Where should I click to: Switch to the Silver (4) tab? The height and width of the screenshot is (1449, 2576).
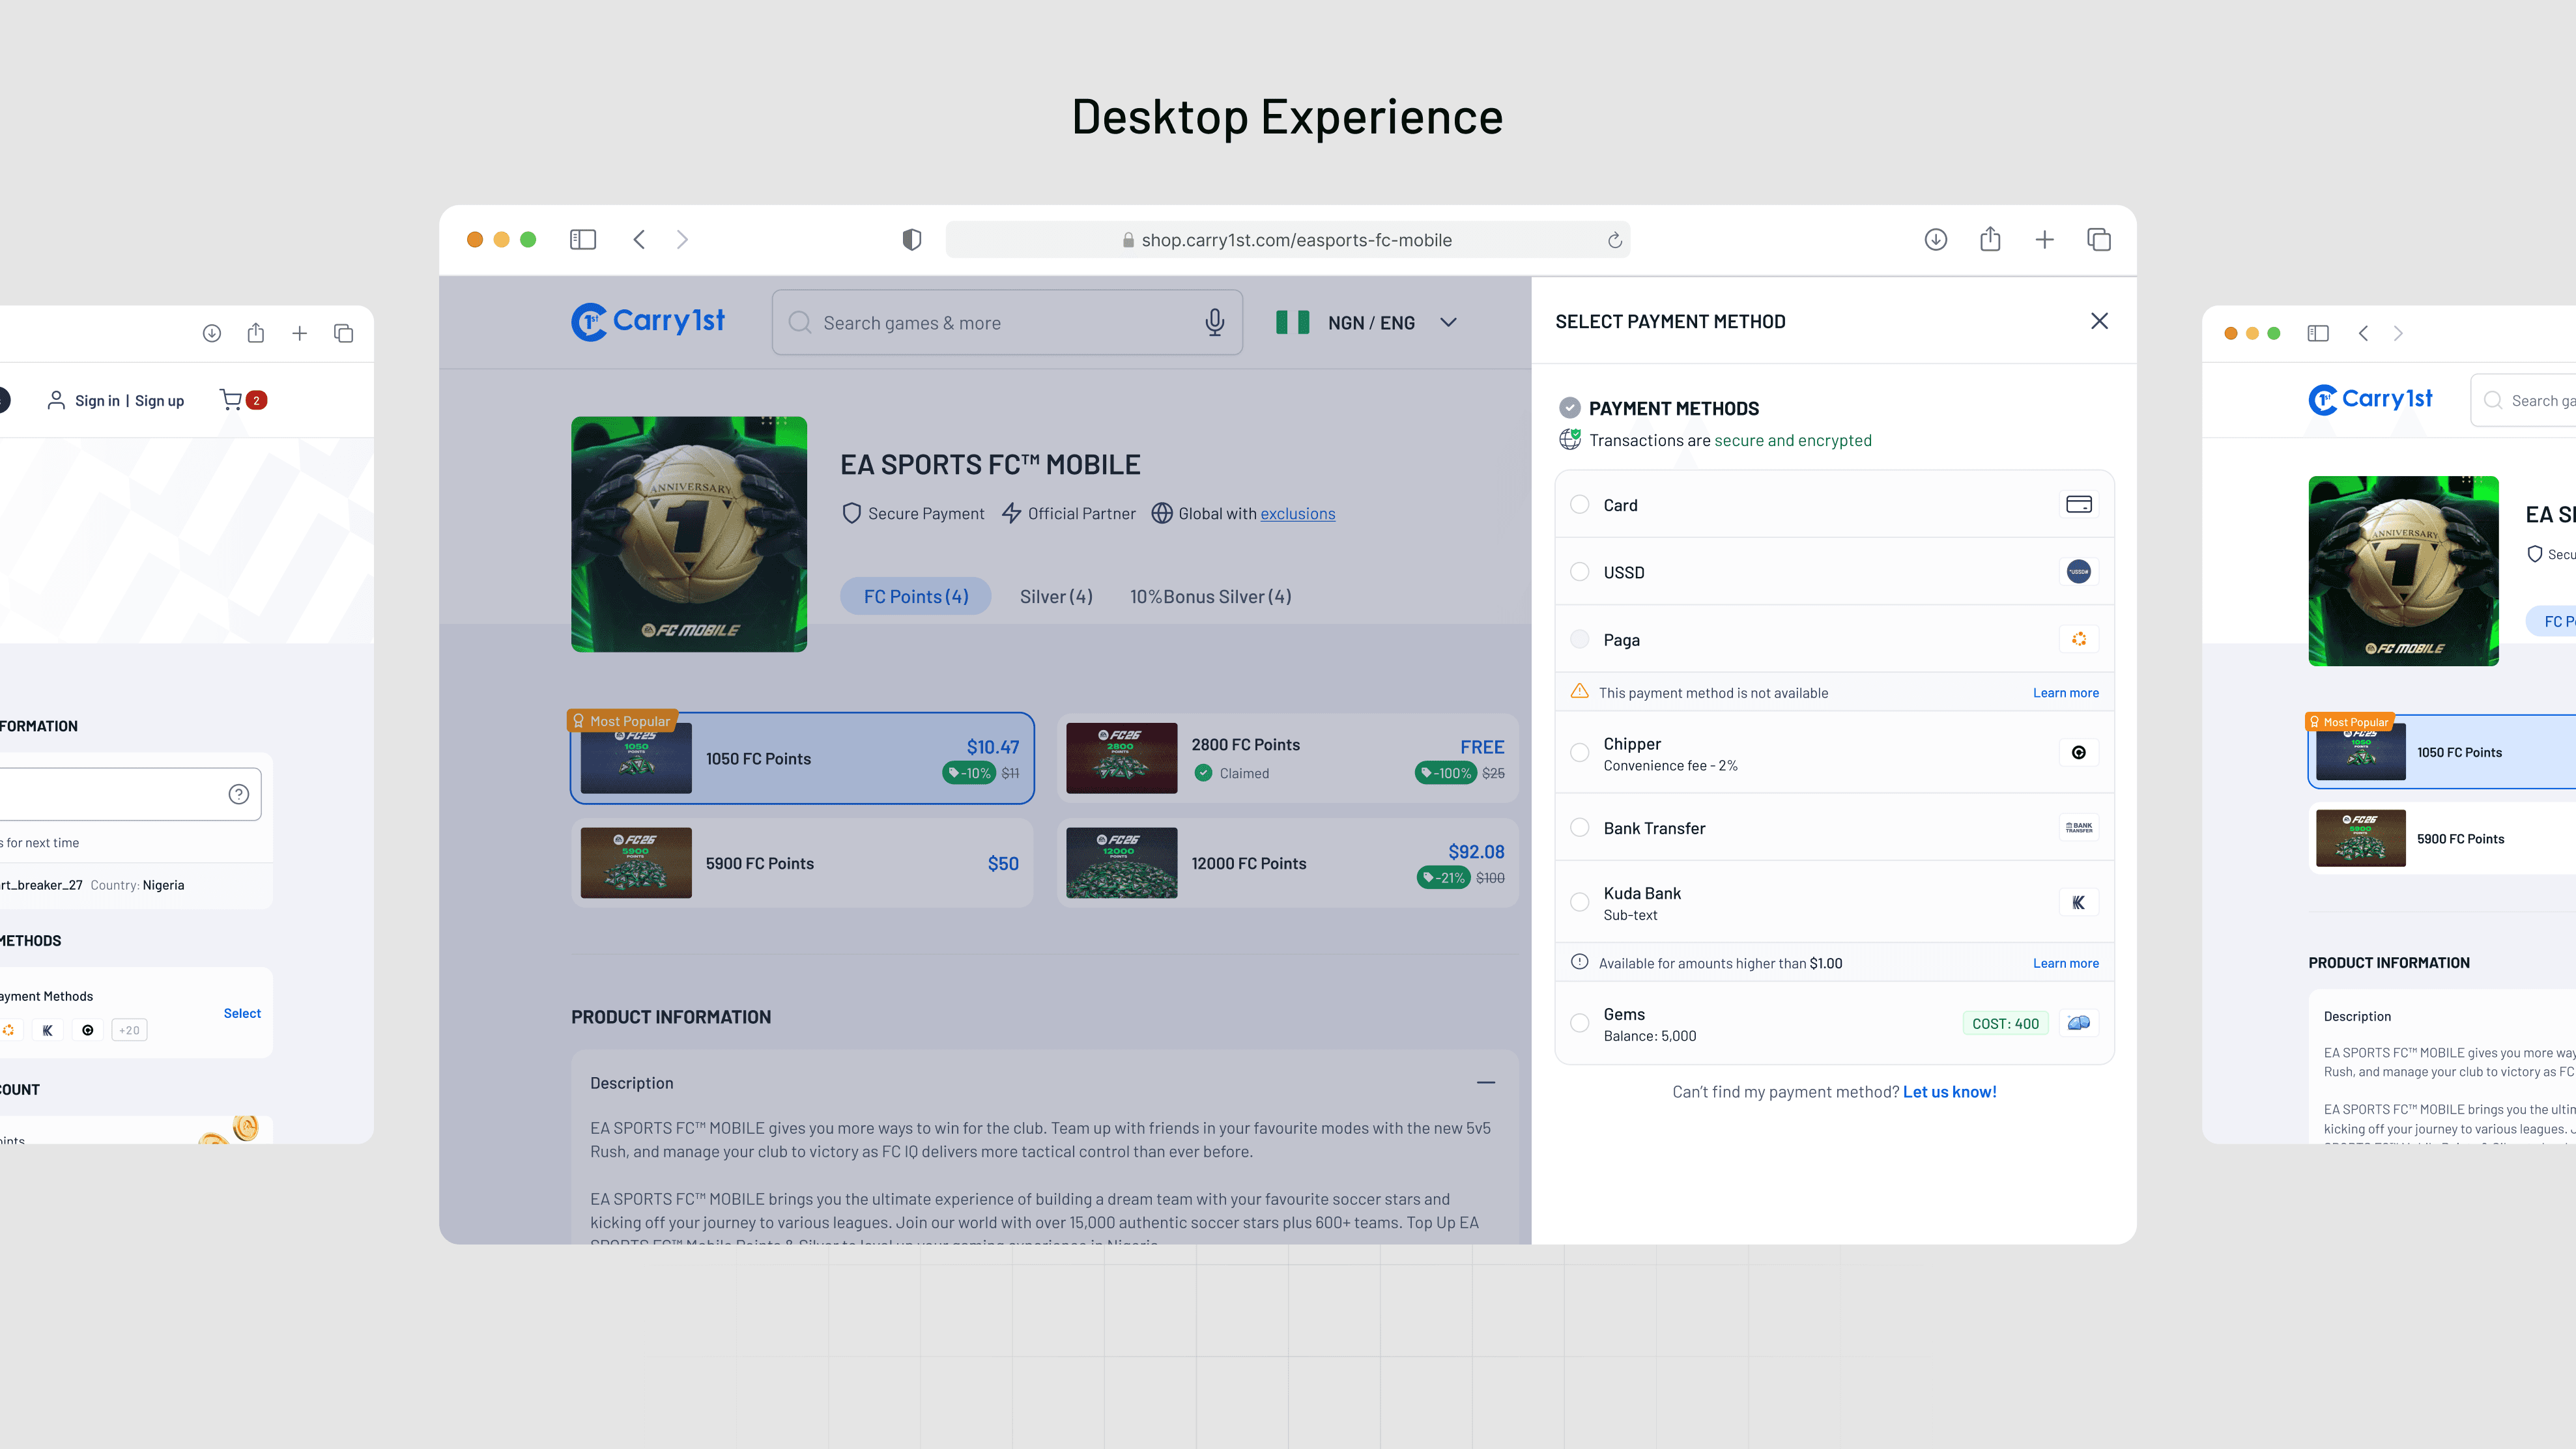1055,597
